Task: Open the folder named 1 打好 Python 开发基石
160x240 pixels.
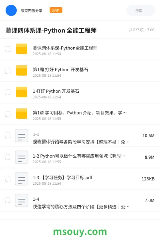Action: coord(56,91)
